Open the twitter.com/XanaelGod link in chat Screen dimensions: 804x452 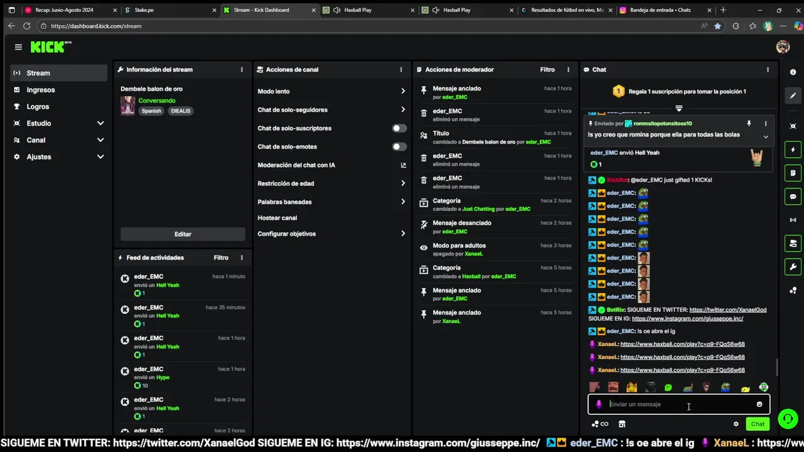point(728,309)
